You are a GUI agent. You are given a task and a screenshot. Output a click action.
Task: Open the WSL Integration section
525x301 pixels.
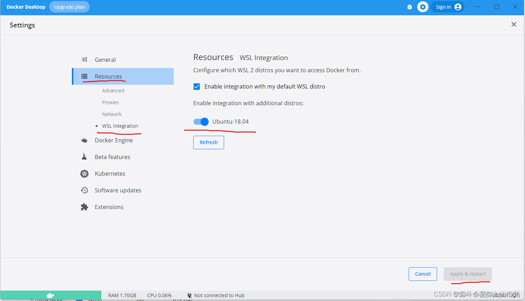(120, 126)
